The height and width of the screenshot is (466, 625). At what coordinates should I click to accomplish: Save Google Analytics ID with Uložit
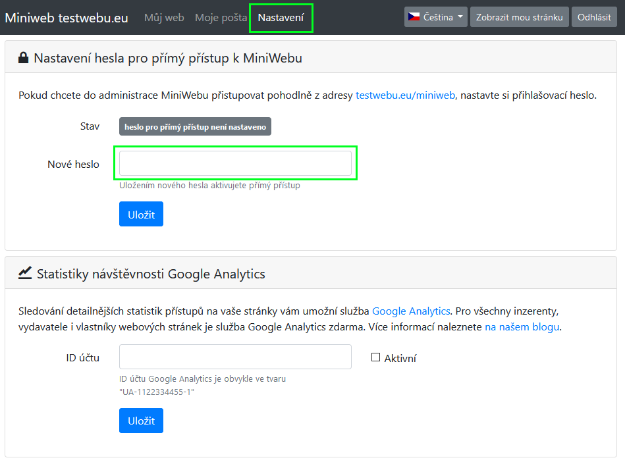[141, 421]
